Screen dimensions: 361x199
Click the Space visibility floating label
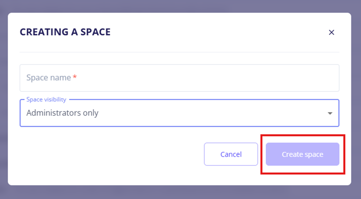pyautogui.click(x=46, y=99)
